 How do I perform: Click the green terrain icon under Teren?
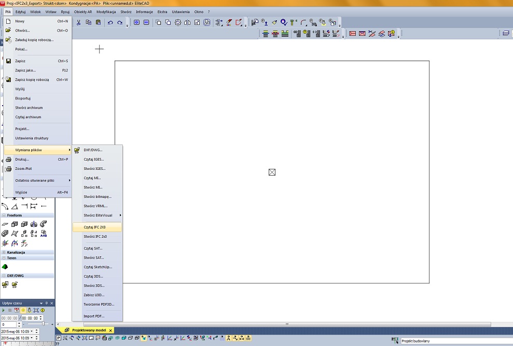click(x=5, y=267)
